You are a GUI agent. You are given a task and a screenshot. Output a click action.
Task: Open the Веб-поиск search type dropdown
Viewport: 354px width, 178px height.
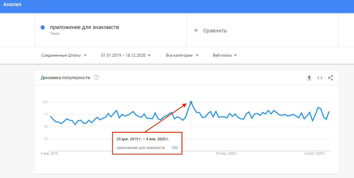tap(225, 55)
